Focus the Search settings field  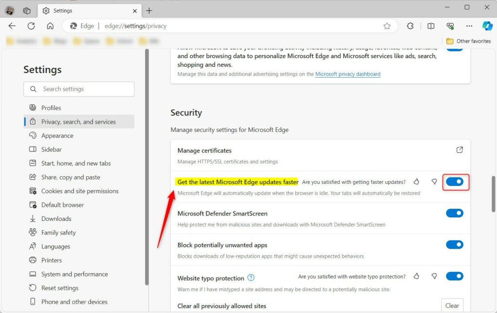(x=79, y=89)
